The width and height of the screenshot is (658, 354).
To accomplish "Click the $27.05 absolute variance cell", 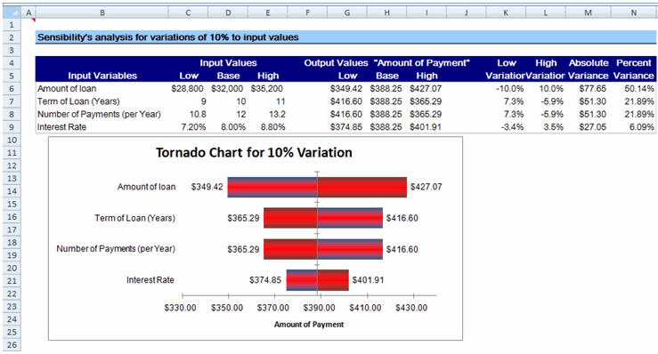I will pos(592,127).
